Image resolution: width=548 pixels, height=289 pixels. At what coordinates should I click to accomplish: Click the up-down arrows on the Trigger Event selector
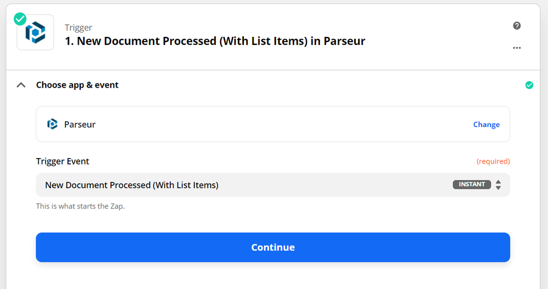point(498,185)
